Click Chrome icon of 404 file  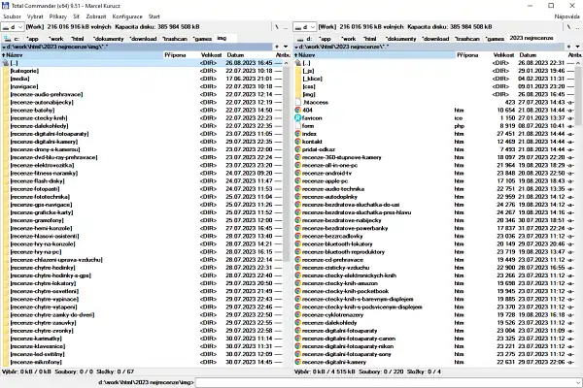coord(297,111)
